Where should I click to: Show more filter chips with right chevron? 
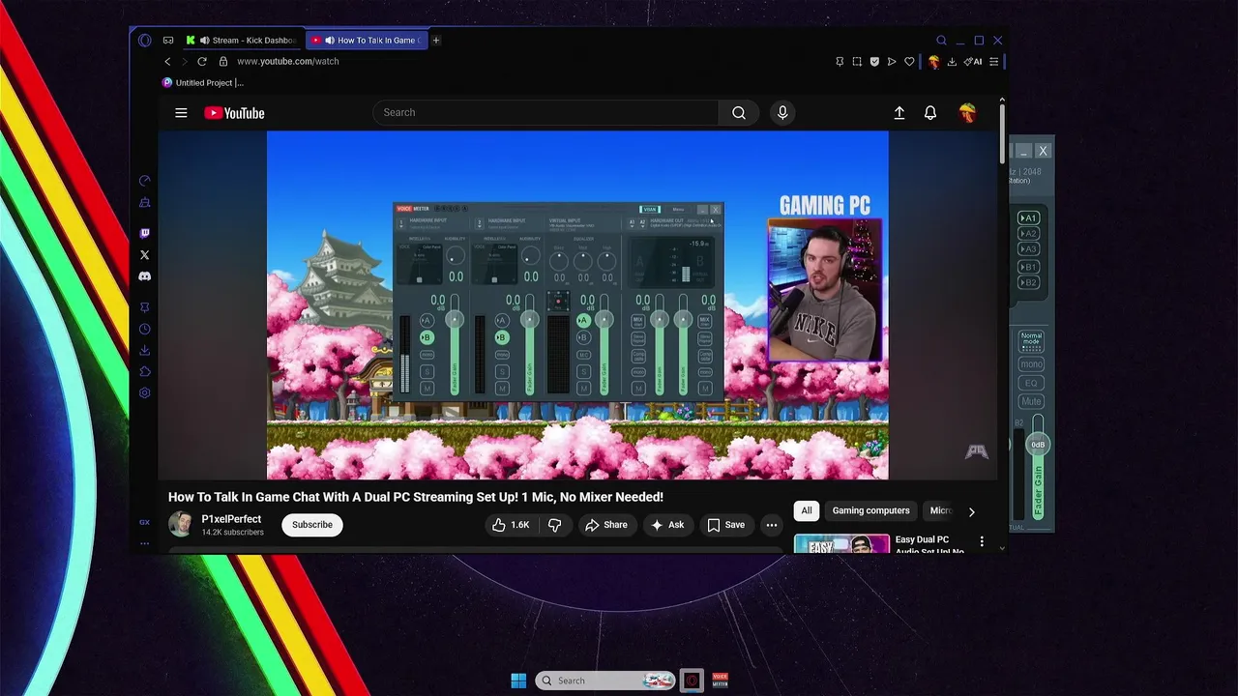[972, 511]
